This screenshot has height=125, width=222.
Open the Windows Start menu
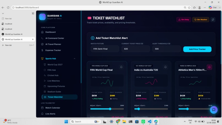click(66, 122)
